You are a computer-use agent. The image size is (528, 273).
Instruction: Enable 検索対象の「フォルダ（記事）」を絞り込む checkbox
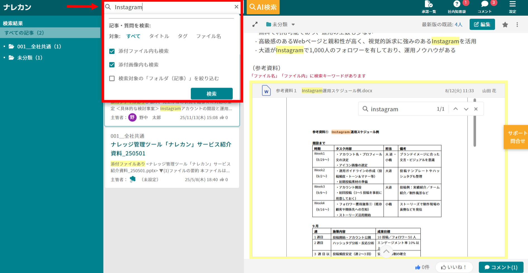pos(112,78)
